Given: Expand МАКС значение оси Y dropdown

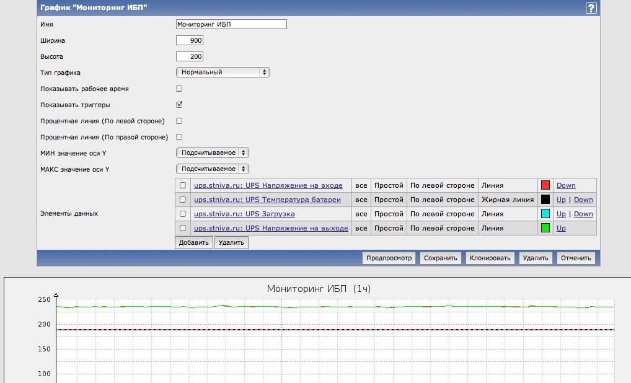Looking at the screenshot, I should 212,169.
